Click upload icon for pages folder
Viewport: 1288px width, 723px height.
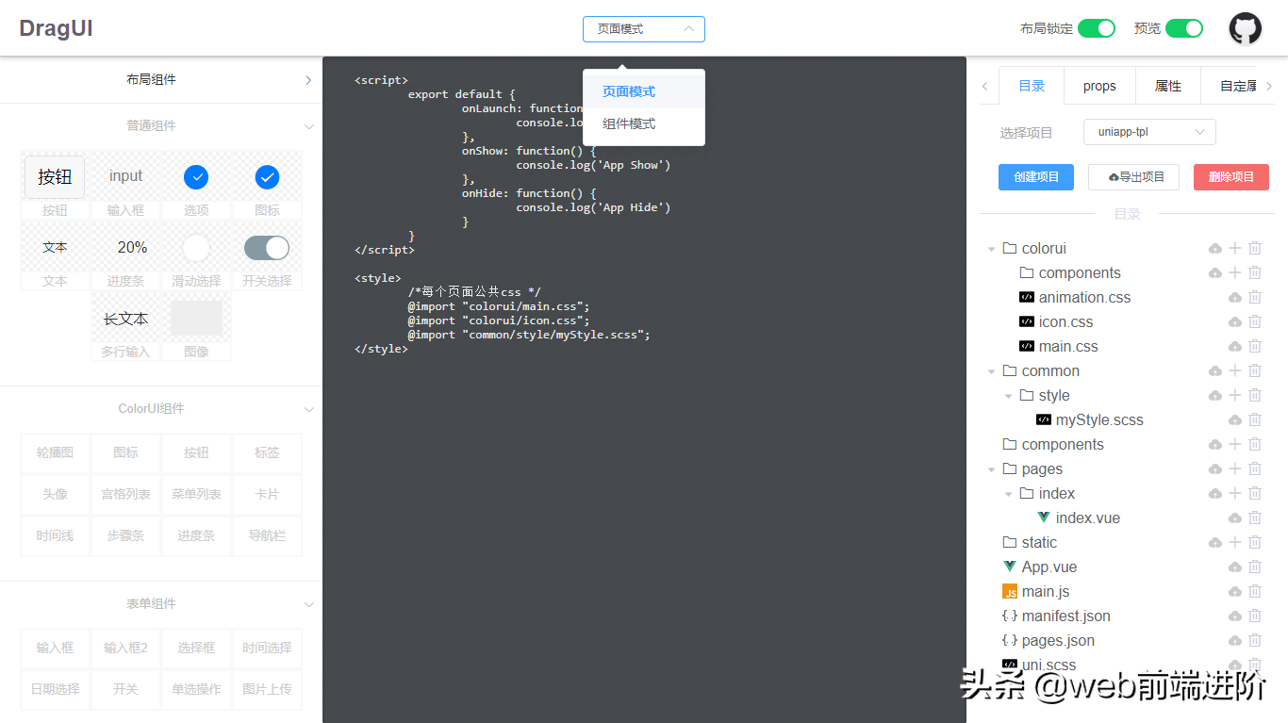pyautogui.click(x=1215, y=468)
